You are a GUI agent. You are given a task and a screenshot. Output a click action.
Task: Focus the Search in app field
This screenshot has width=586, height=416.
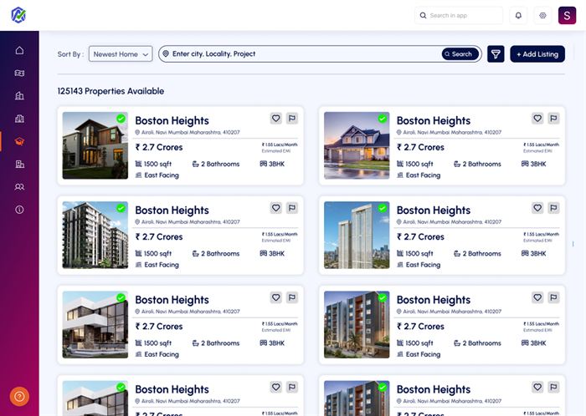tap(462, 15)
